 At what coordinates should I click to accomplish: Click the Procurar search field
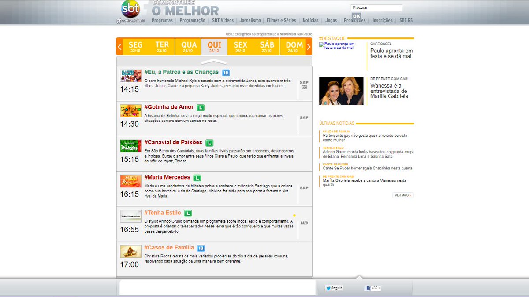pyautogui.click(x=376, y=7)
